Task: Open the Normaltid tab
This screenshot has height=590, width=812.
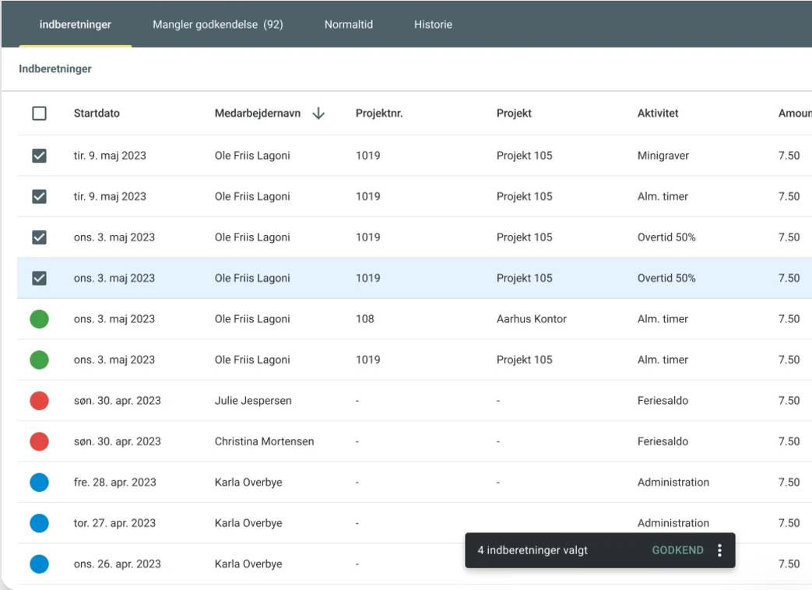Action: 348,25
